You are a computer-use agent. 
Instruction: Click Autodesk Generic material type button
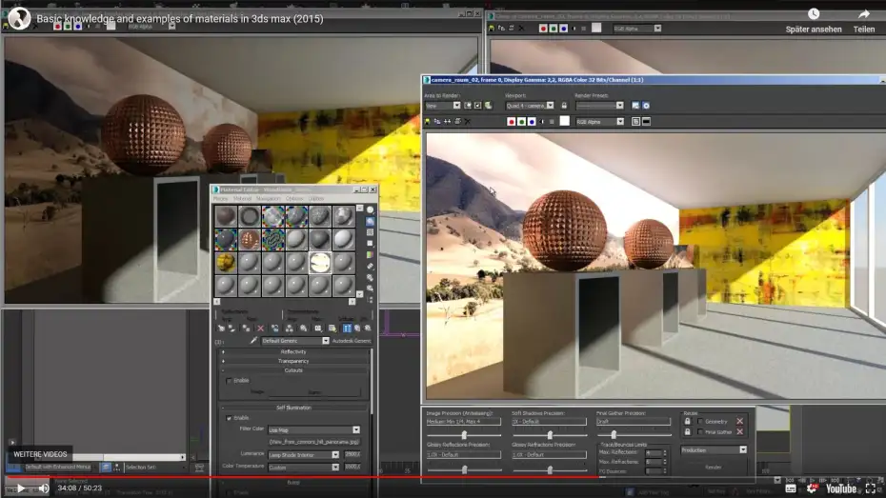[352, 341]
